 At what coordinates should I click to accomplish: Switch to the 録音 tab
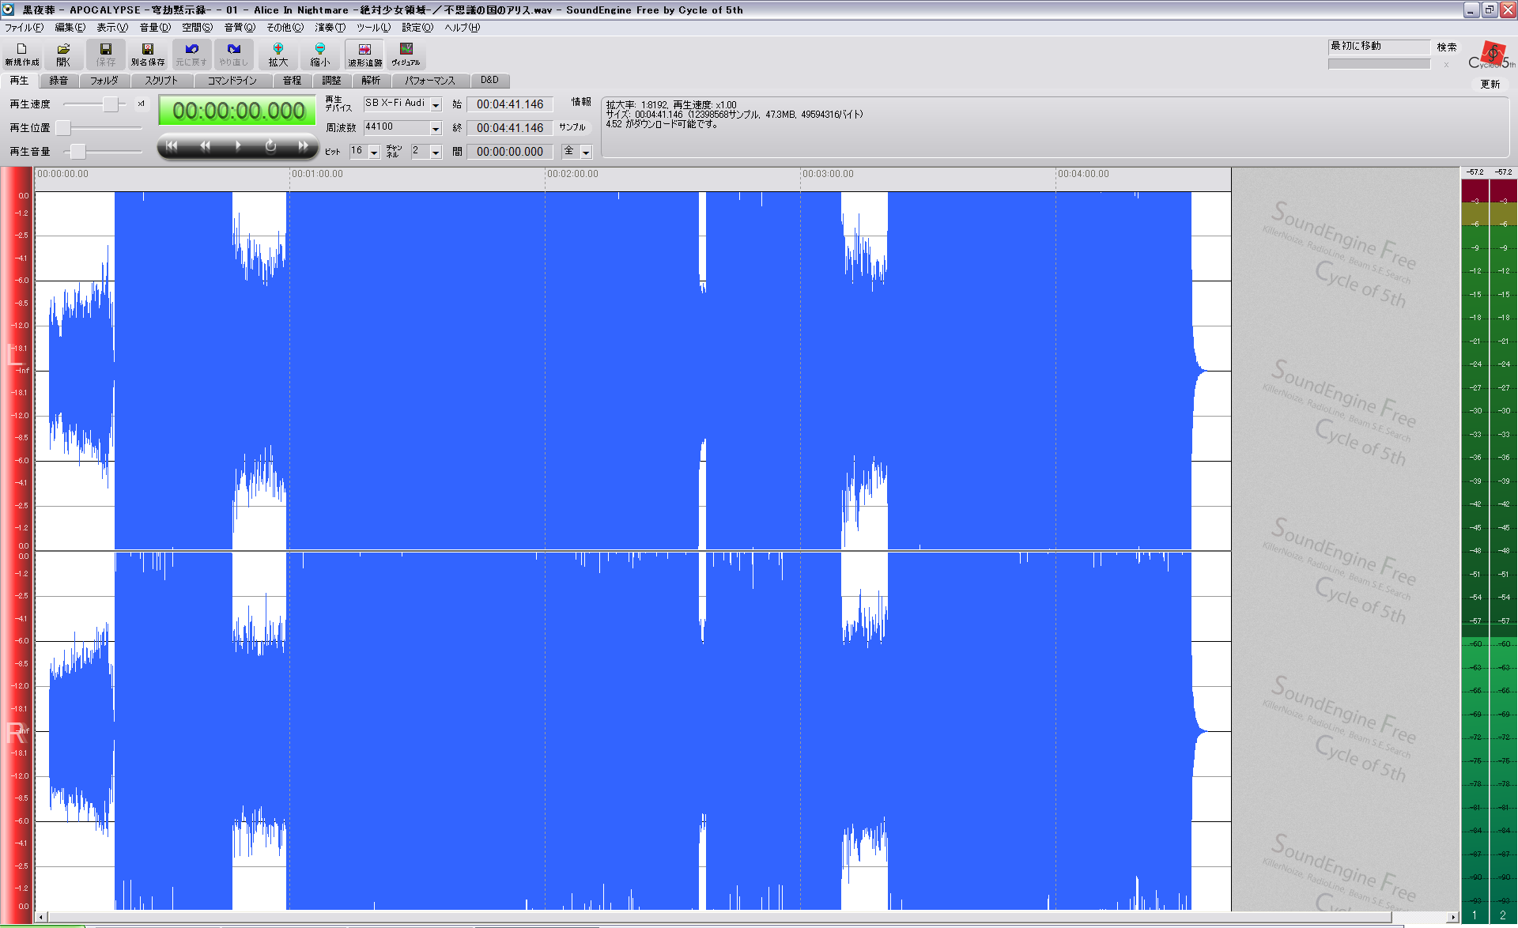click(x=59, y=81)
